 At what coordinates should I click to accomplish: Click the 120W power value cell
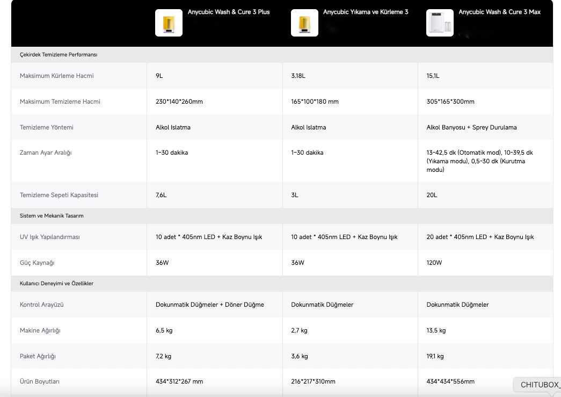434,263
